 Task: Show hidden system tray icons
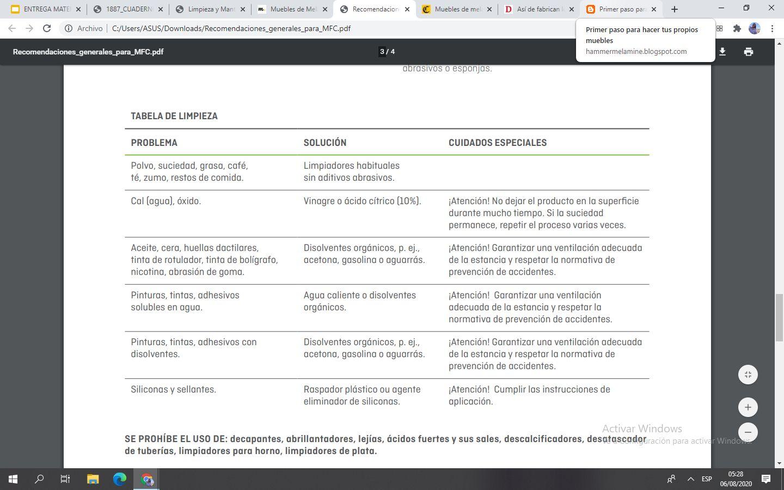pos(690,479)
